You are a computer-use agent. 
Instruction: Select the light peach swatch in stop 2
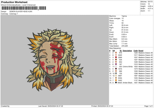(x=116, y=55)
